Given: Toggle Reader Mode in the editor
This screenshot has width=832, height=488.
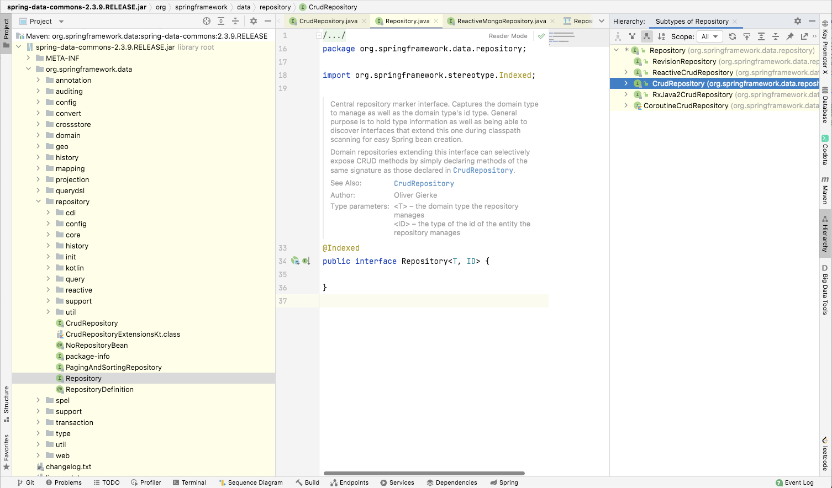Looking at the screenshot, I should point(508,36).
